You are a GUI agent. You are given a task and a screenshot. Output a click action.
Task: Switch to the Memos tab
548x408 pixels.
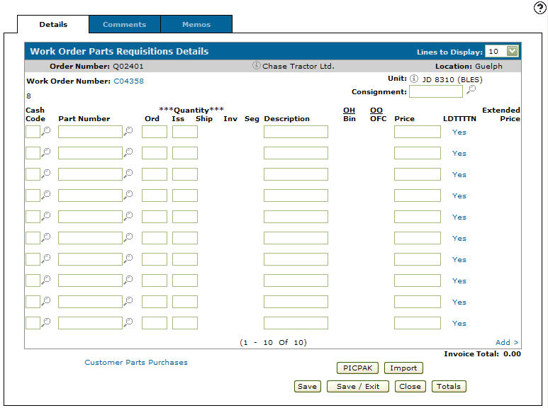(x=196, y=25)
